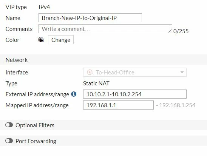Click the Mapped IP field showing 192.168.1.1
This screenshot has width=207, height=156.
(x=118, y=105)
